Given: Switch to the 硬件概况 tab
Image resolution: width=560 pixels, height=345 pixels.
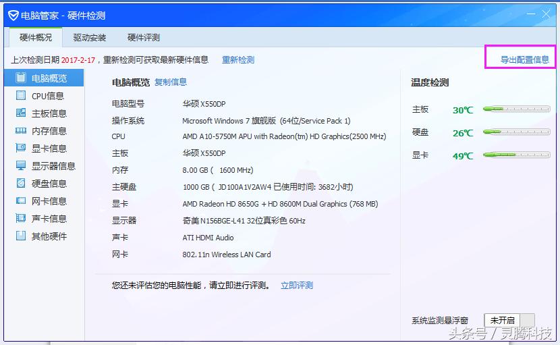Looking at the screenshot, I should click(36, 38).
